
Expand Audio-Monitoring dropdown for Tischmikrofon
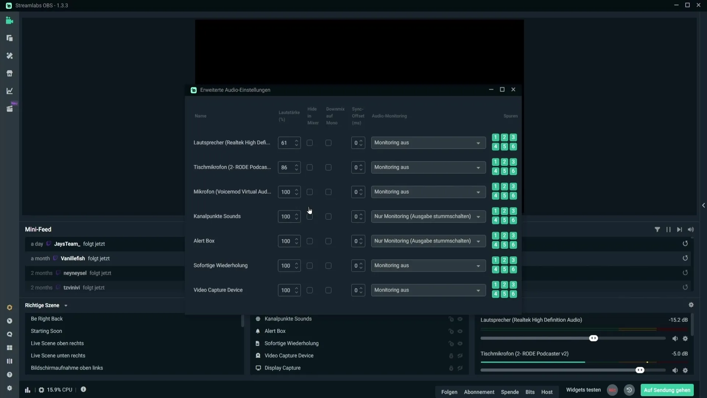[478, 167]
